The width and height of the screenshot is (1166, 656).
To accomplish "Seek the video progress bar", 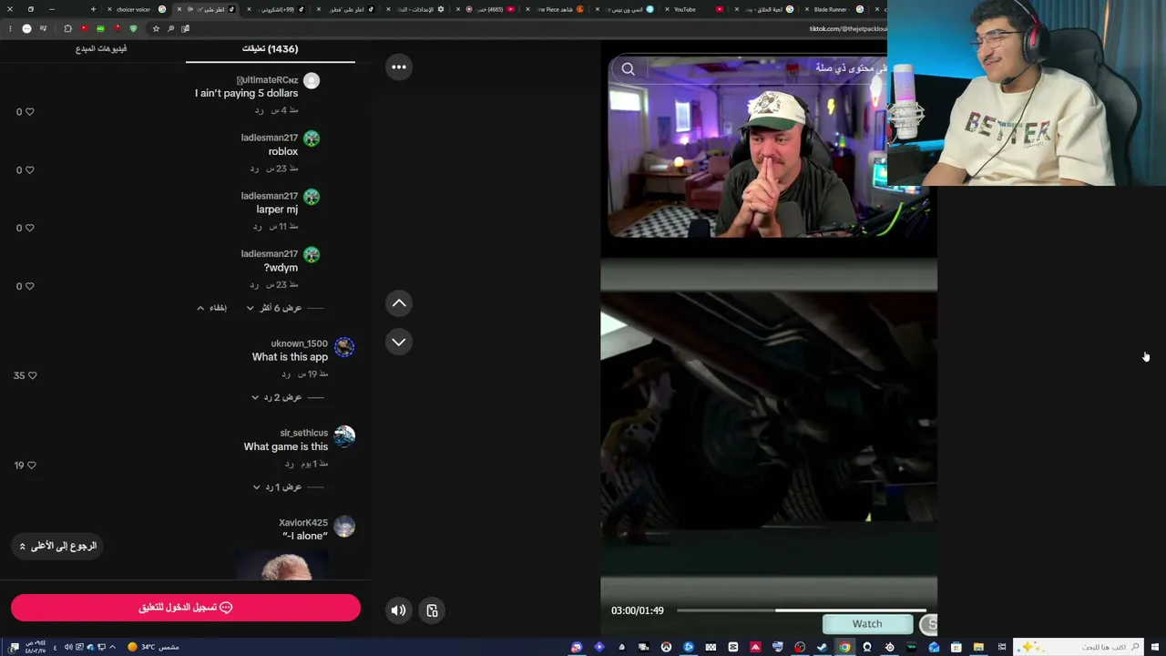I will [802, 610].
